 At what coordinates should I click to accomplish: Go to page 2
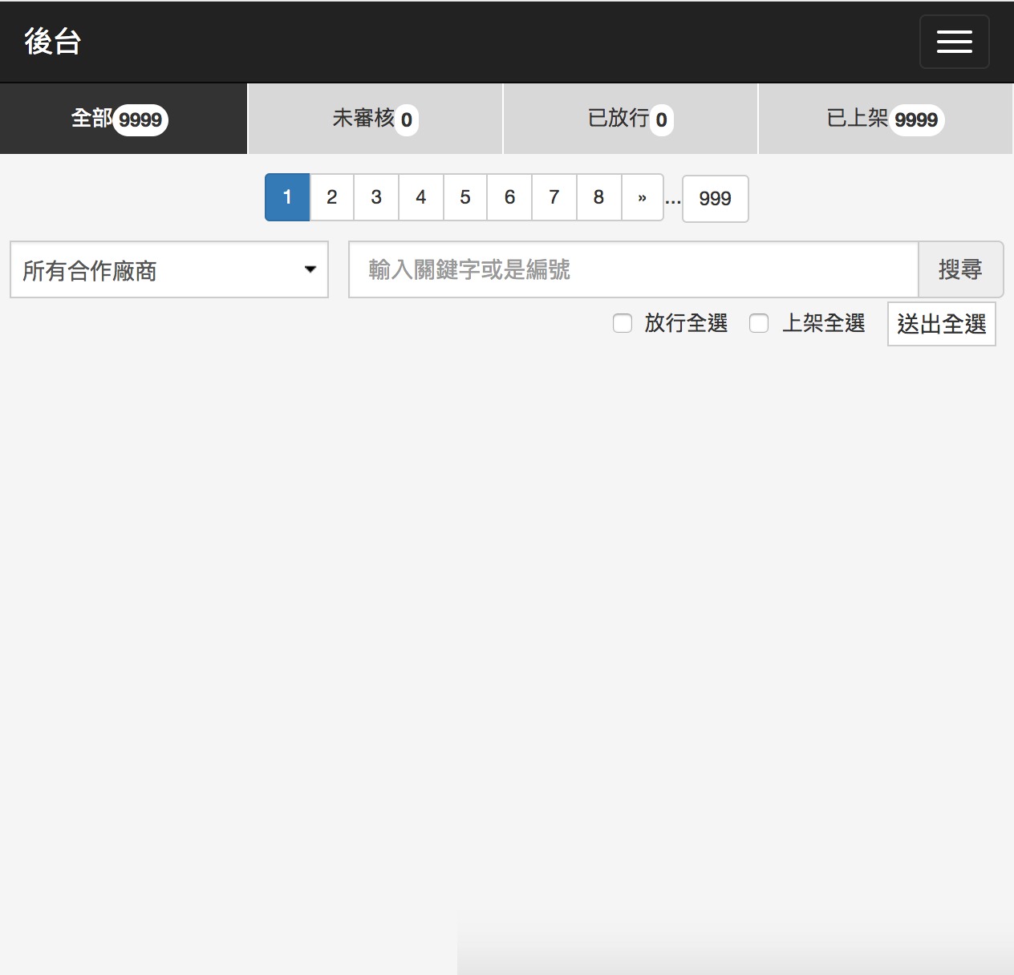(x=332, y=197)
